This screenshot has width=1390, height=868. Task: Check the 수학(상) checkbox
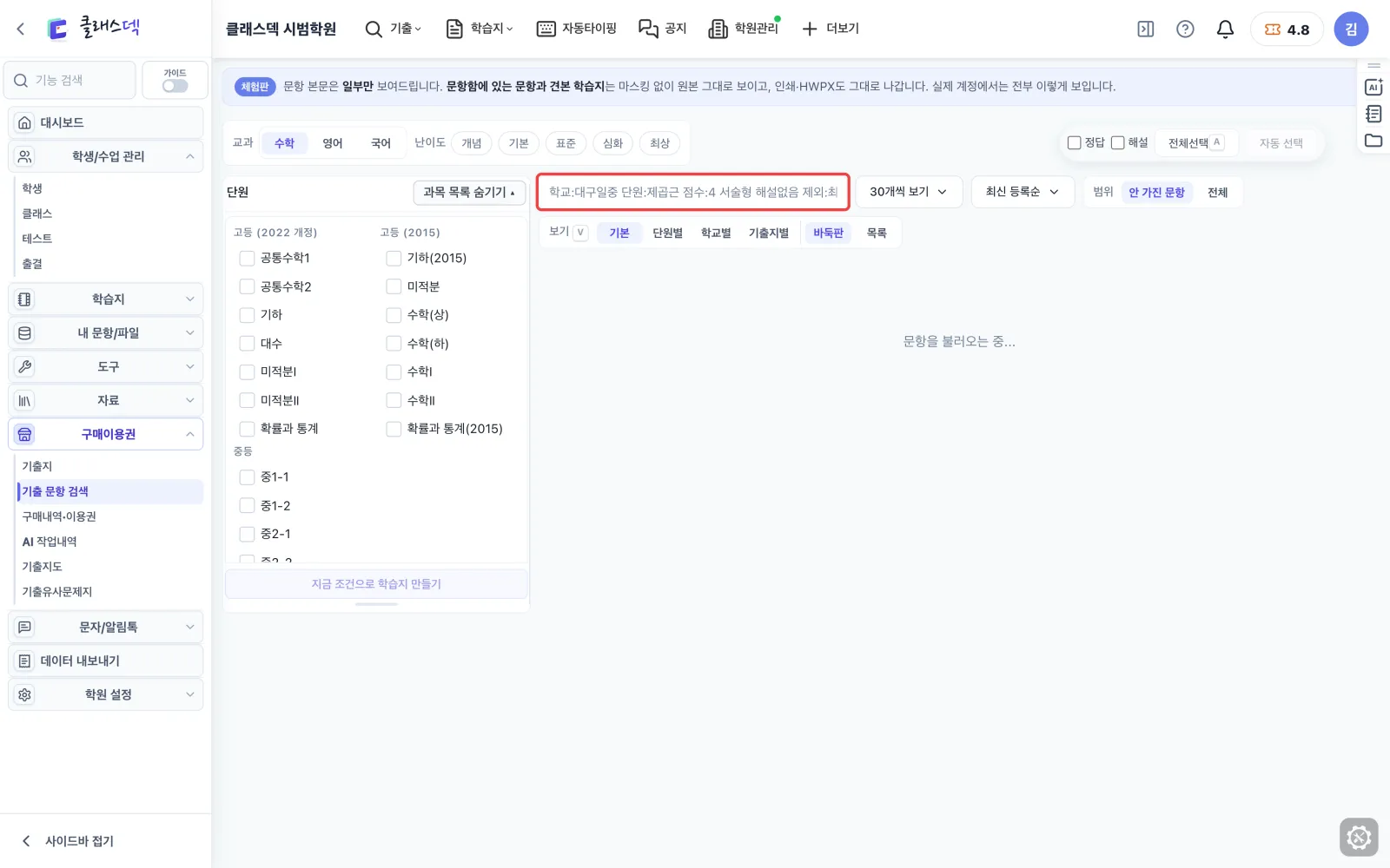(x=394, y=315)
